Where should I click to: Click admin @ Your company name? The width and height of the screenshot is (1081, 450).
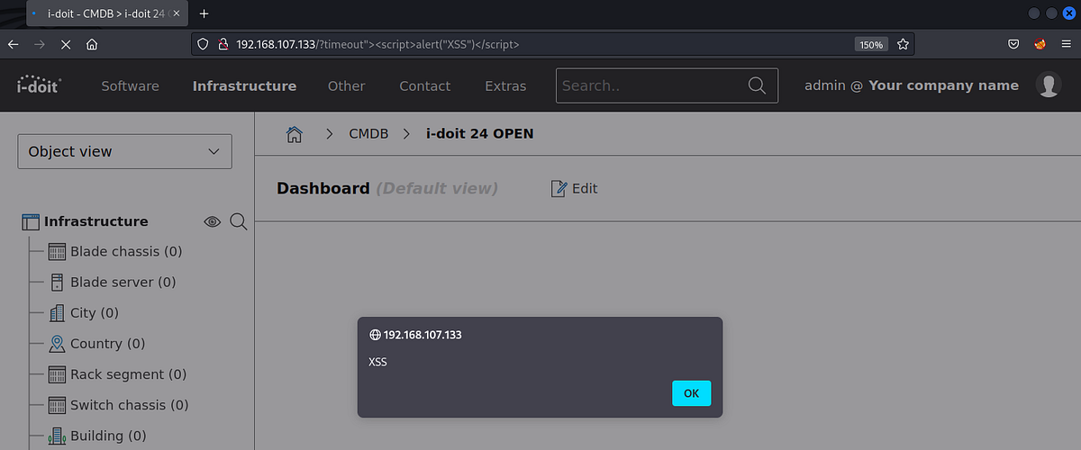tap(912, 85)
